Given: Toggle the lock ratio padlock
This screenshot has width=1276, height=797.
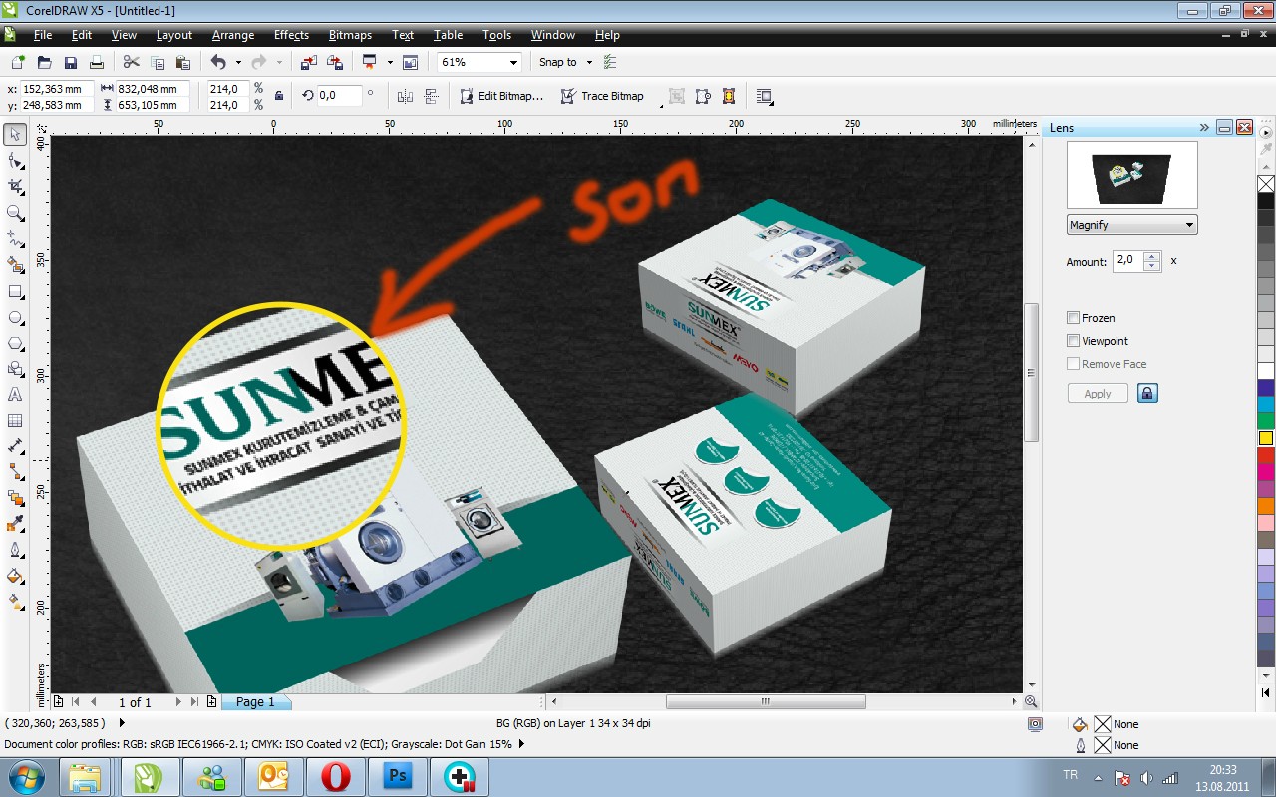Looking at the screenshot, I should click(279, 96).
